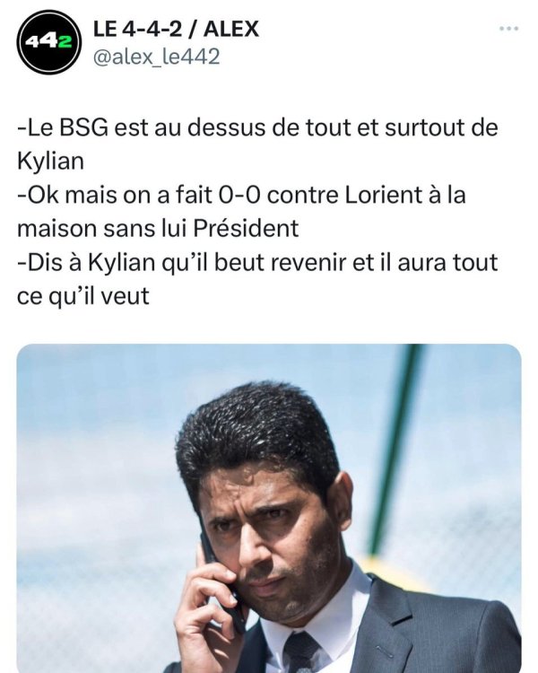Click the display name LE 4-4-2 / ALEX
This screenshot has width=538, height=673.
tap(176, 30)
